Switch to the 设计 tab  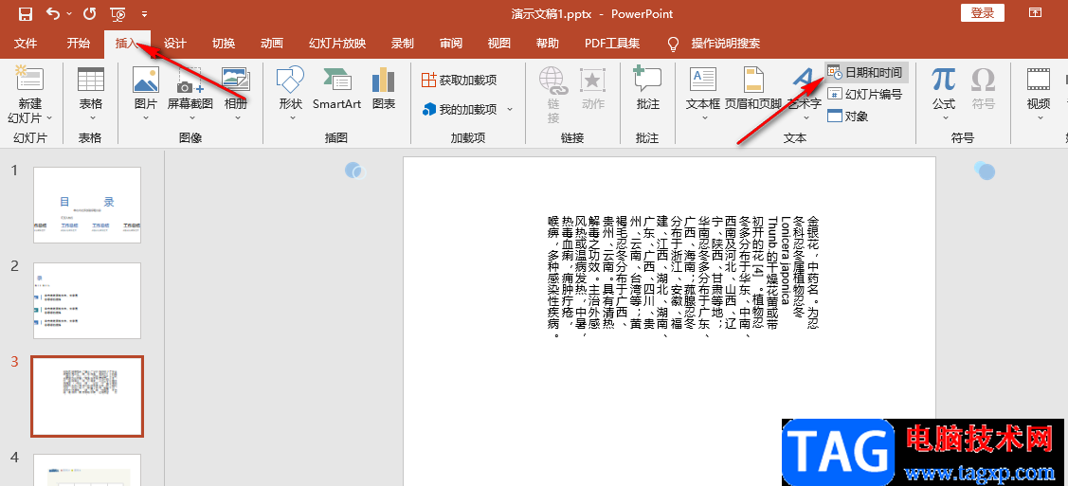coord(175,44)
